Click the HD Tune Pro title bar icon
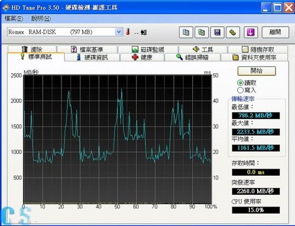This screenshot has width=295, height=226. click(x=6, y=8)
